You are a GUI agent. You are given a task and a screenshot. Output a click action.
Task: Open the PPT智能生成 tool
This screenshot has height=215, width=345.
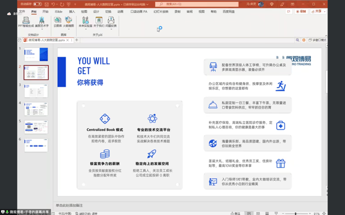[x=26, y=22]
